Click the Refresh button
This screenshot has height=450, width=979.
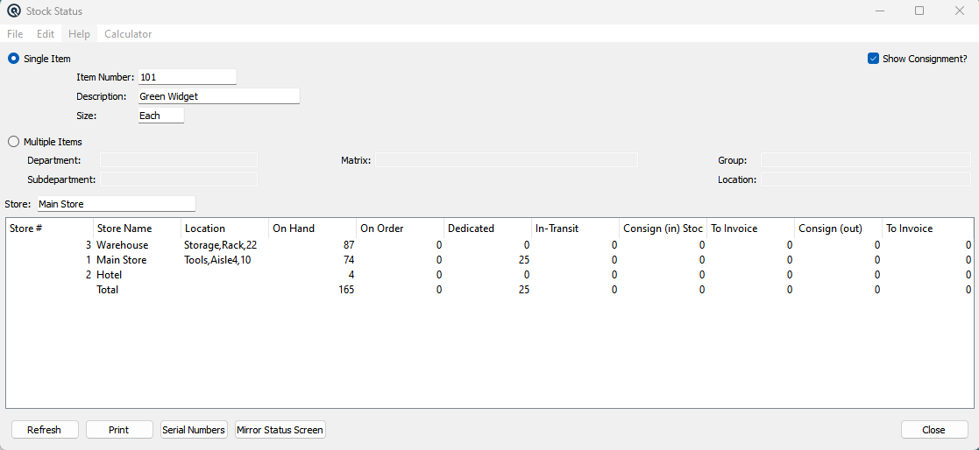pos(45,430)
